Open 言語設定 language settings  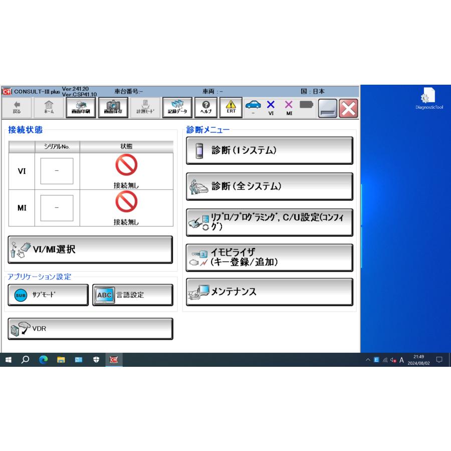tap(132, 295)
